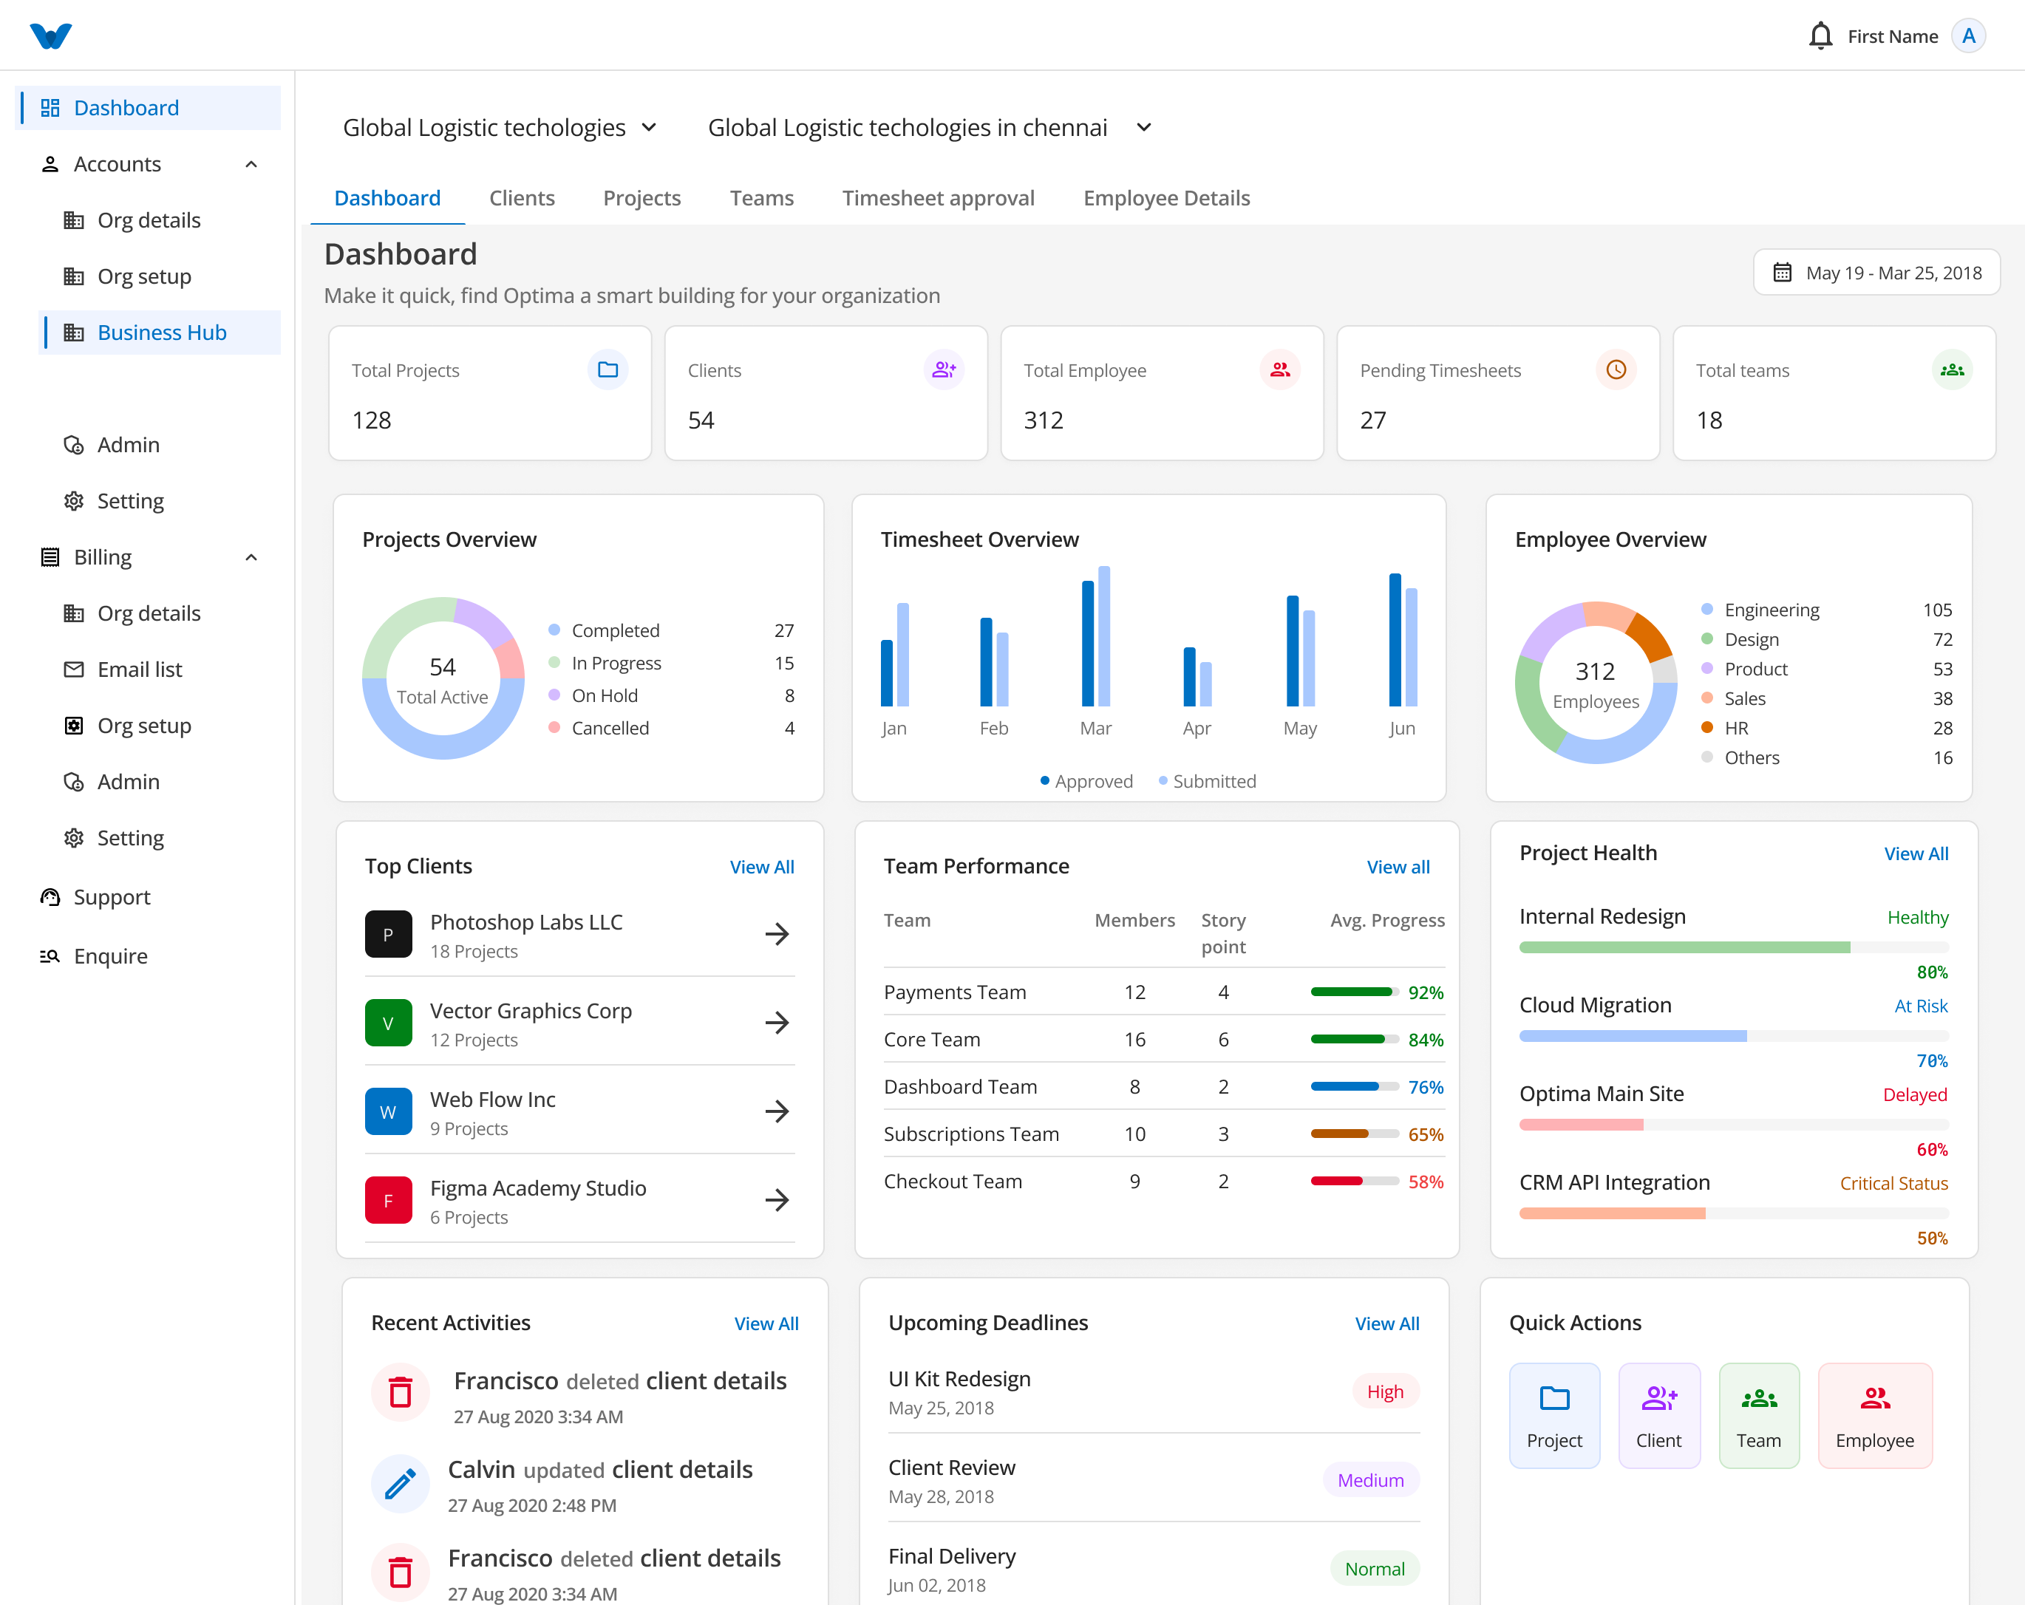Open the Employee Details tab
Image resolution: width=2025 pixels, height=1605 pixels.
coord(1165,197)
